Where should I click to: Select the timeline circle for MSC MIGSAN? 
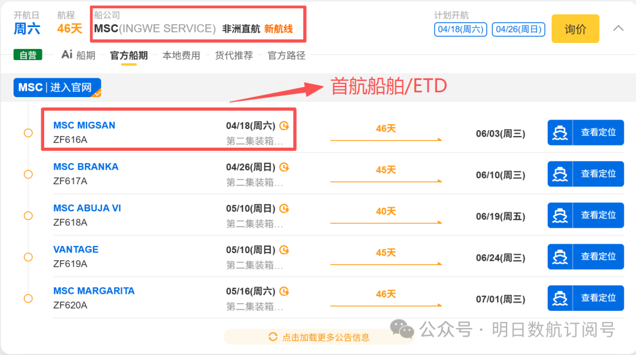tap(28, 133)
